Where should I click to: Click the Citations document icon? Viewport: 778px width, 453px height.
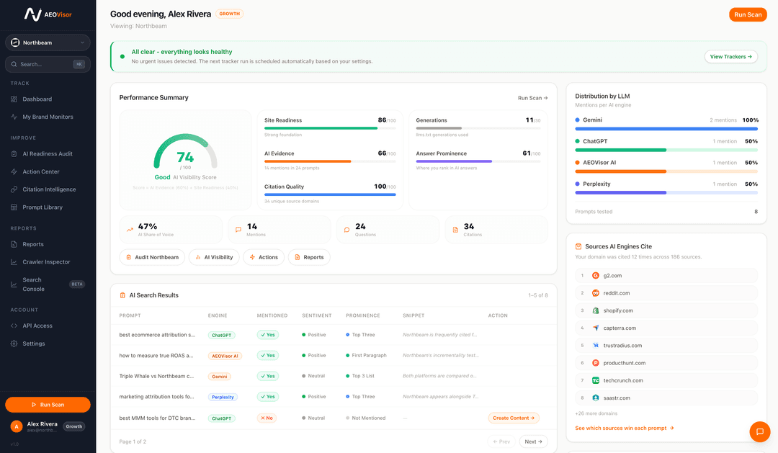coord(455,230)
